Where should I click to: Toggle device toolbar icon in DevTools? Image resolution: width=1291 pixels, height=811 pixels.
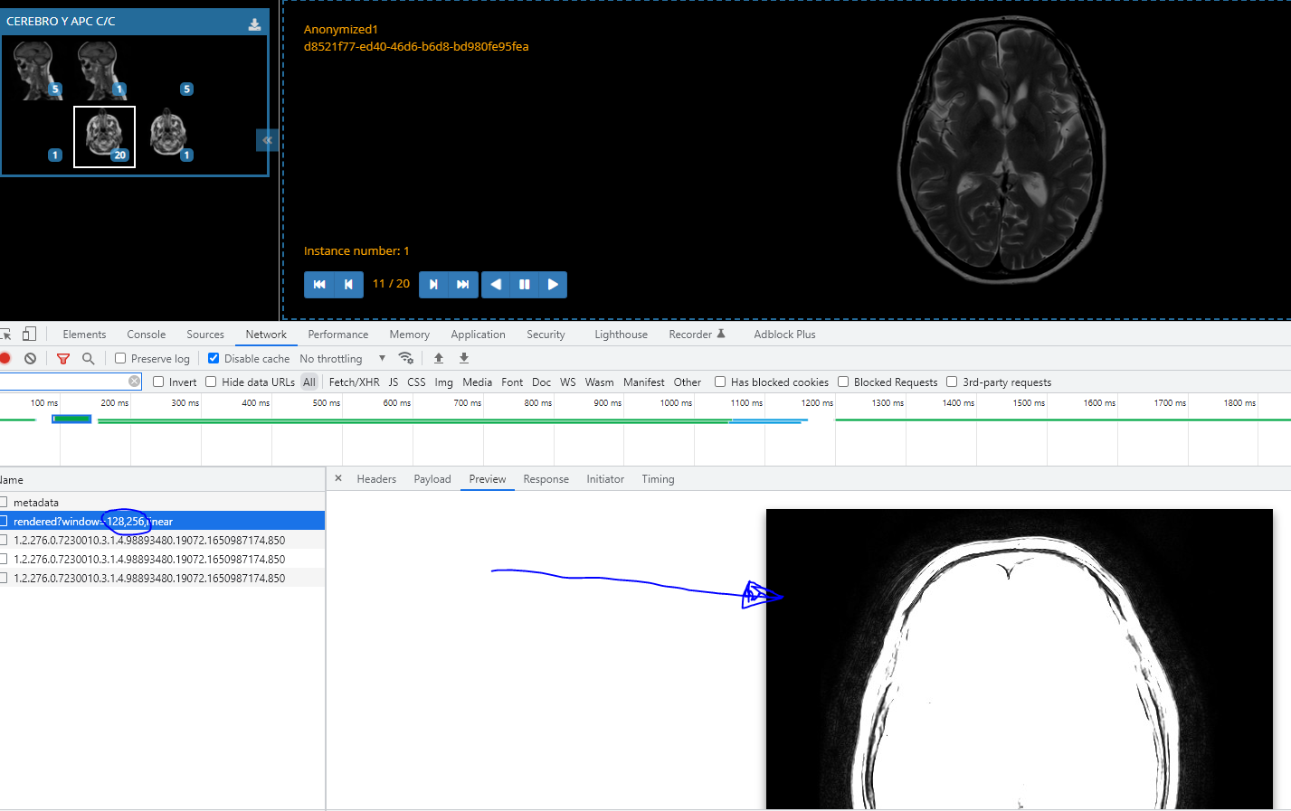click(x=30, y=334)
